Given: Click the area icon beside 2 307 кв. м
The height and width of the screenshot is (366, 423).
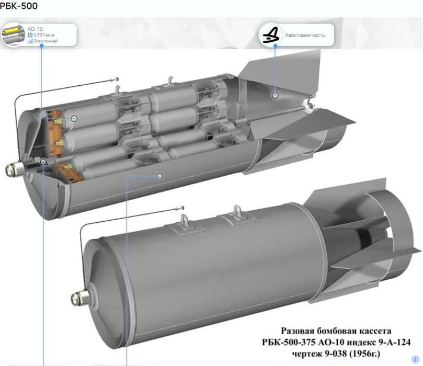Looking at the screenshot, I should pyautogui.click(x=30, y=35).
